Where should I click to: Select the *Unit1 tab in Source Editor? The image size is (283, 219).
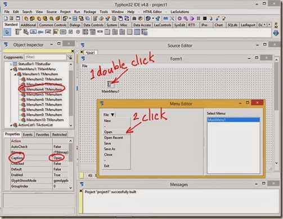pyautogui.click(x=91, y=53)
